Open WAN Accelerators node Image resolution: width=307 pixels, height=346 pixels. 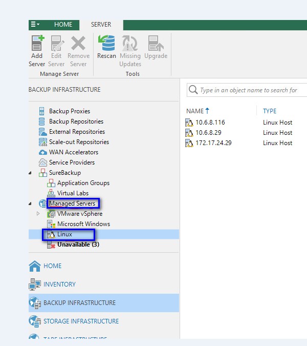click(x=73, y=152)
